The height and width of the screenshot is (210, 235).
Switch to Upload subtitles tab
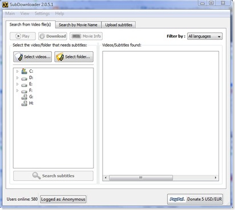pos(119,25)
